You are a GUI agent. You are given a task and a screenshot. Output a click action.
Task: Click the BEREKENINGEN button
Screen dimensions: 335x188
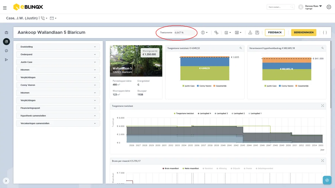coord(304,33)
